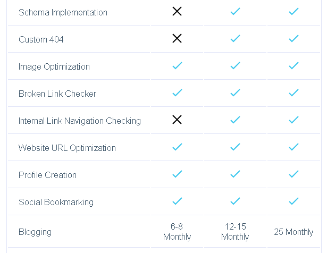Viewport: 327px width, 253px height.
Task: Click first checkmark in Broken Link Checker row
Action: (x=177, y=93)
